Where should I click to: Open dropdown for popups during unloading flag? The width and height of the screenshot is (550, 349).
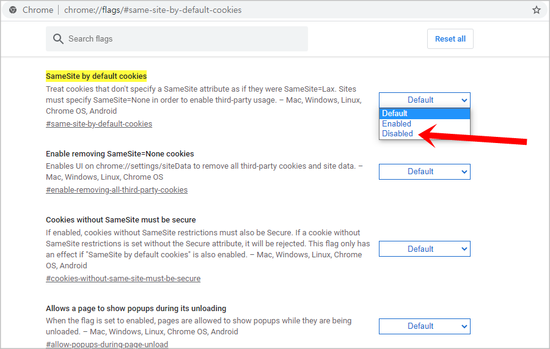425,326
